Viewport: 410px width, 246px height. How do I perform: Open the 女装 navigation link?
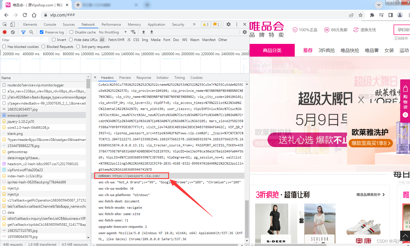[389, 50]
